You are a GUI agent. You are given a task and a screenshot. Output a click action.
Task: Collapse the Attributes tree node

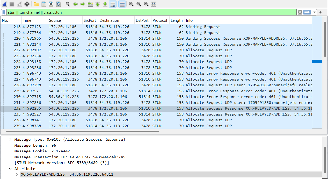10,169
